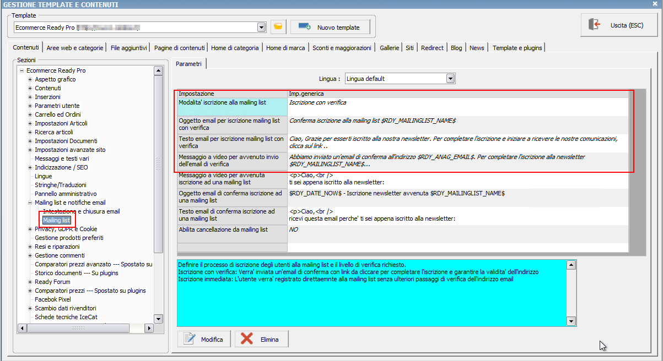Open the Redirect tab

[x=432, y=48]
